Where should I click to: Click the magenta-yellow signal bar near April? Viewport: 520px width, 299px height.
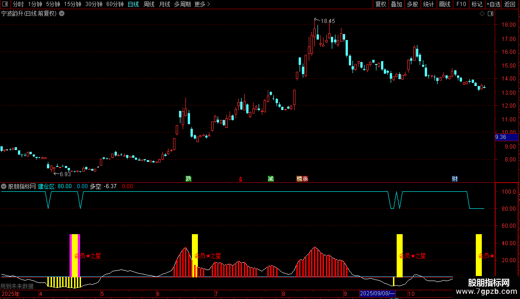click(x=75, y=256)
